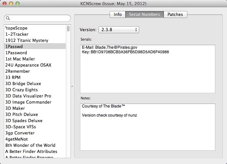227x164 pixels.
Task: Click Courtesy of The Blade note
Action: [x=103, y=106]
